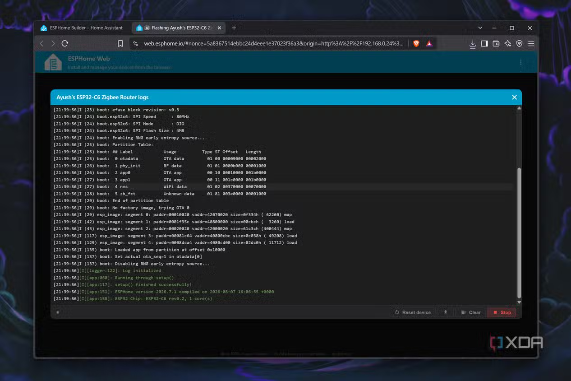This screenshot has width=571, height=381.
Task: Reload the current page
Action: 65,43
